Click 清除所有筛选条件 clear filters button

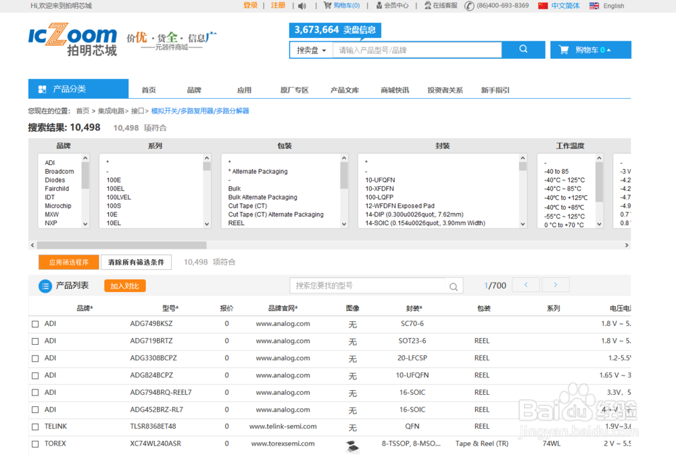click(136, 262)
